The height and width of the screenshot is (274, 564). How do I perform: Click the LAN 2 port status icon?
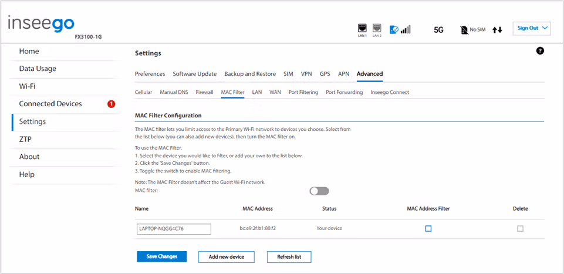[x=377, y=29]
